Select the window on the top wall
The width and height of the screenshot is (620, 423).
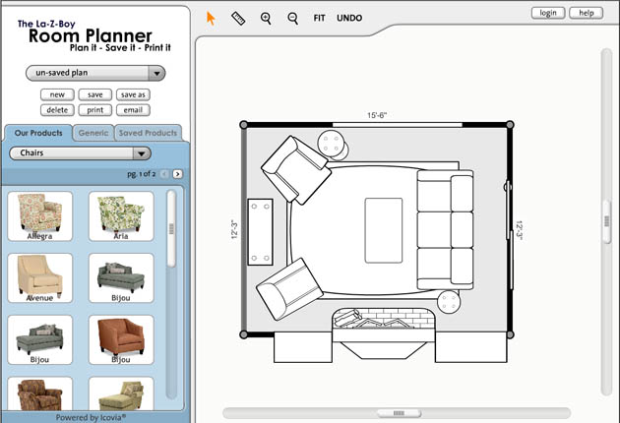[x=397, y=125]
